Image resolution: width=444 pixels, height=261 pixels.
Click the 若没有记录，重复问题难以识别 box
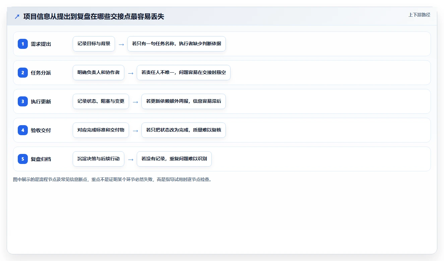(x=174, y=159)
